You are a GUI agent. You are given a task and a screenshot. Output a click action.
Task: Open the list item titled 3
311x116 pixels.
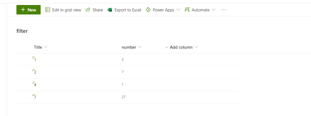pyautogui.click(x=35, y=72)
